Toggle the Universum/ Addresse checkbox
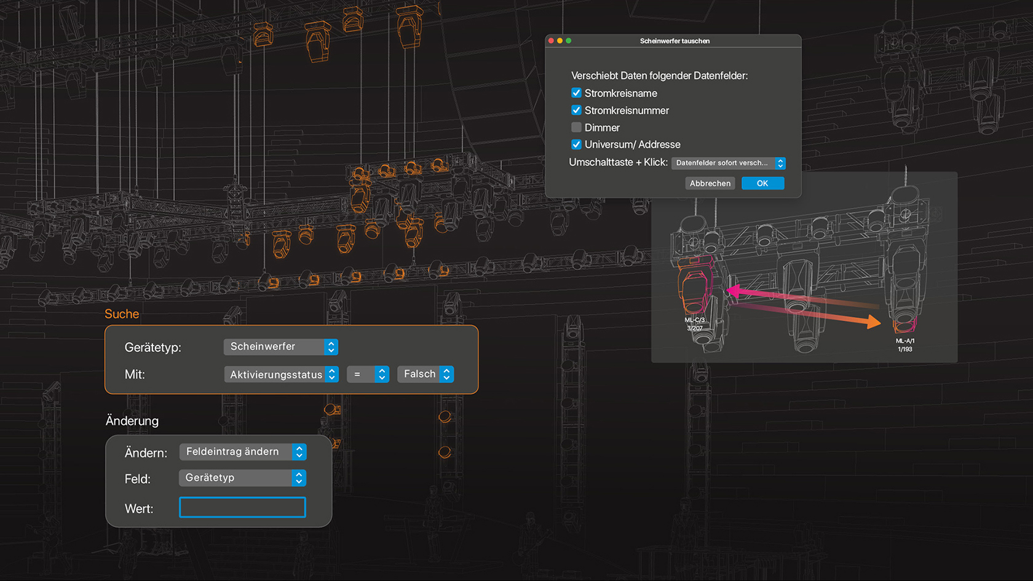The image size is (1033, 581). click(x=576, y=144)
